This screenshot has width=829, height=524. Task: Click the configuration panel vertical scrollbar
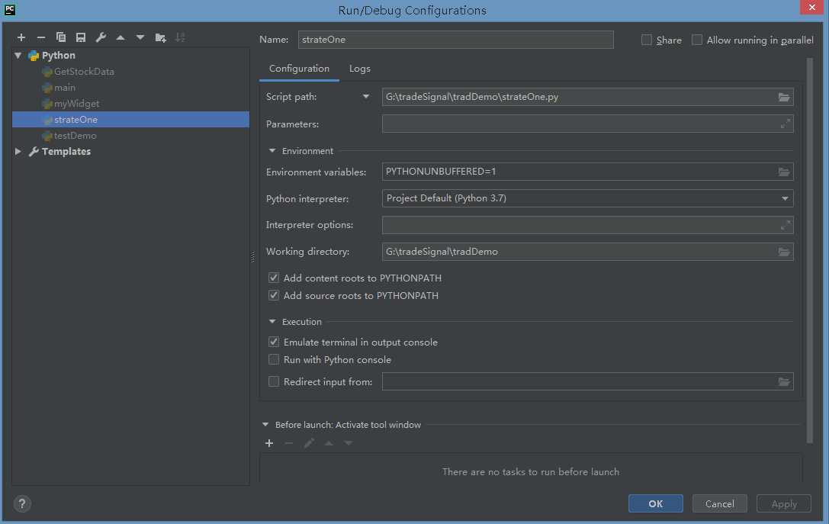point(809,251)
